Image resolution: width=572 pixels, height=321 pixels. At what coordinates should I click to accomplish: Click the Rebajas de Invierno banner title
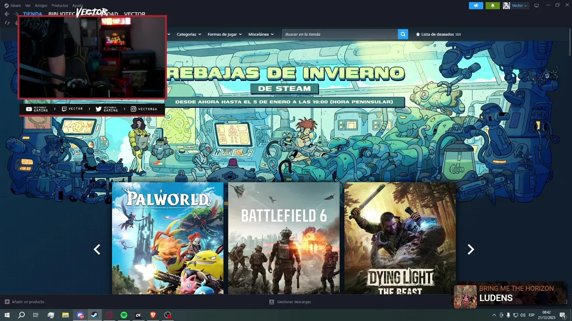tap(285, 74)
